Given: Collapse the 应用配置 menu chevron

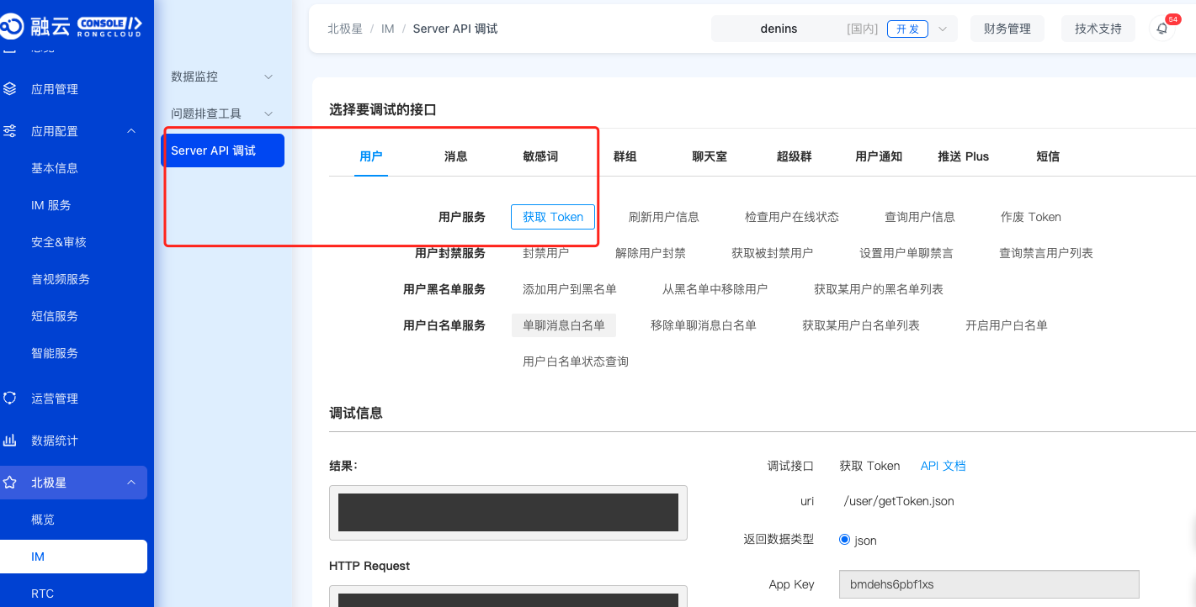Looking at the screenshot, I should [131, 131].
